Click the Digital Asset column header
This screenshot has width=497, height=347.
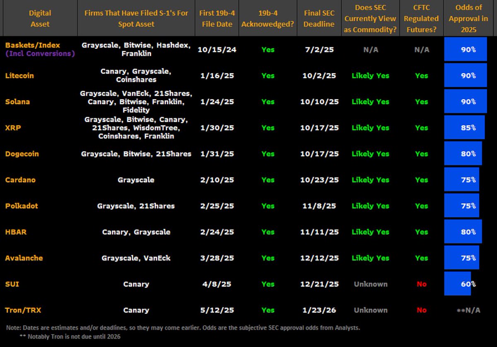(40, 18)
